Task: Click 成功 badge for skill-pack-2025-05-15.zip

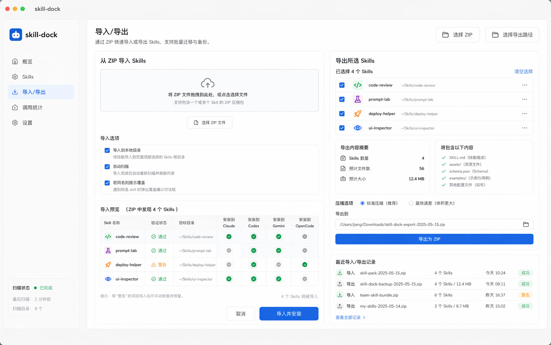Action: (x=525, y=273)
